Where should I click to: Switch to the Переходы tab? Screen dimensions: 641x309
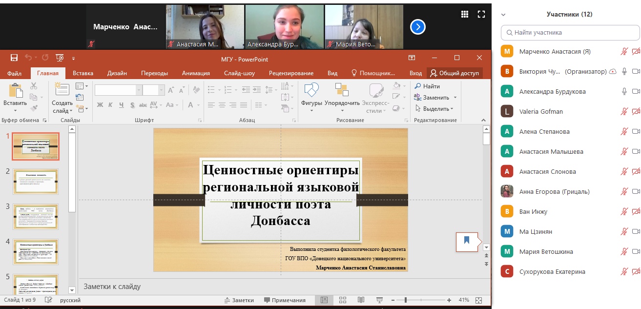[155, 73]
